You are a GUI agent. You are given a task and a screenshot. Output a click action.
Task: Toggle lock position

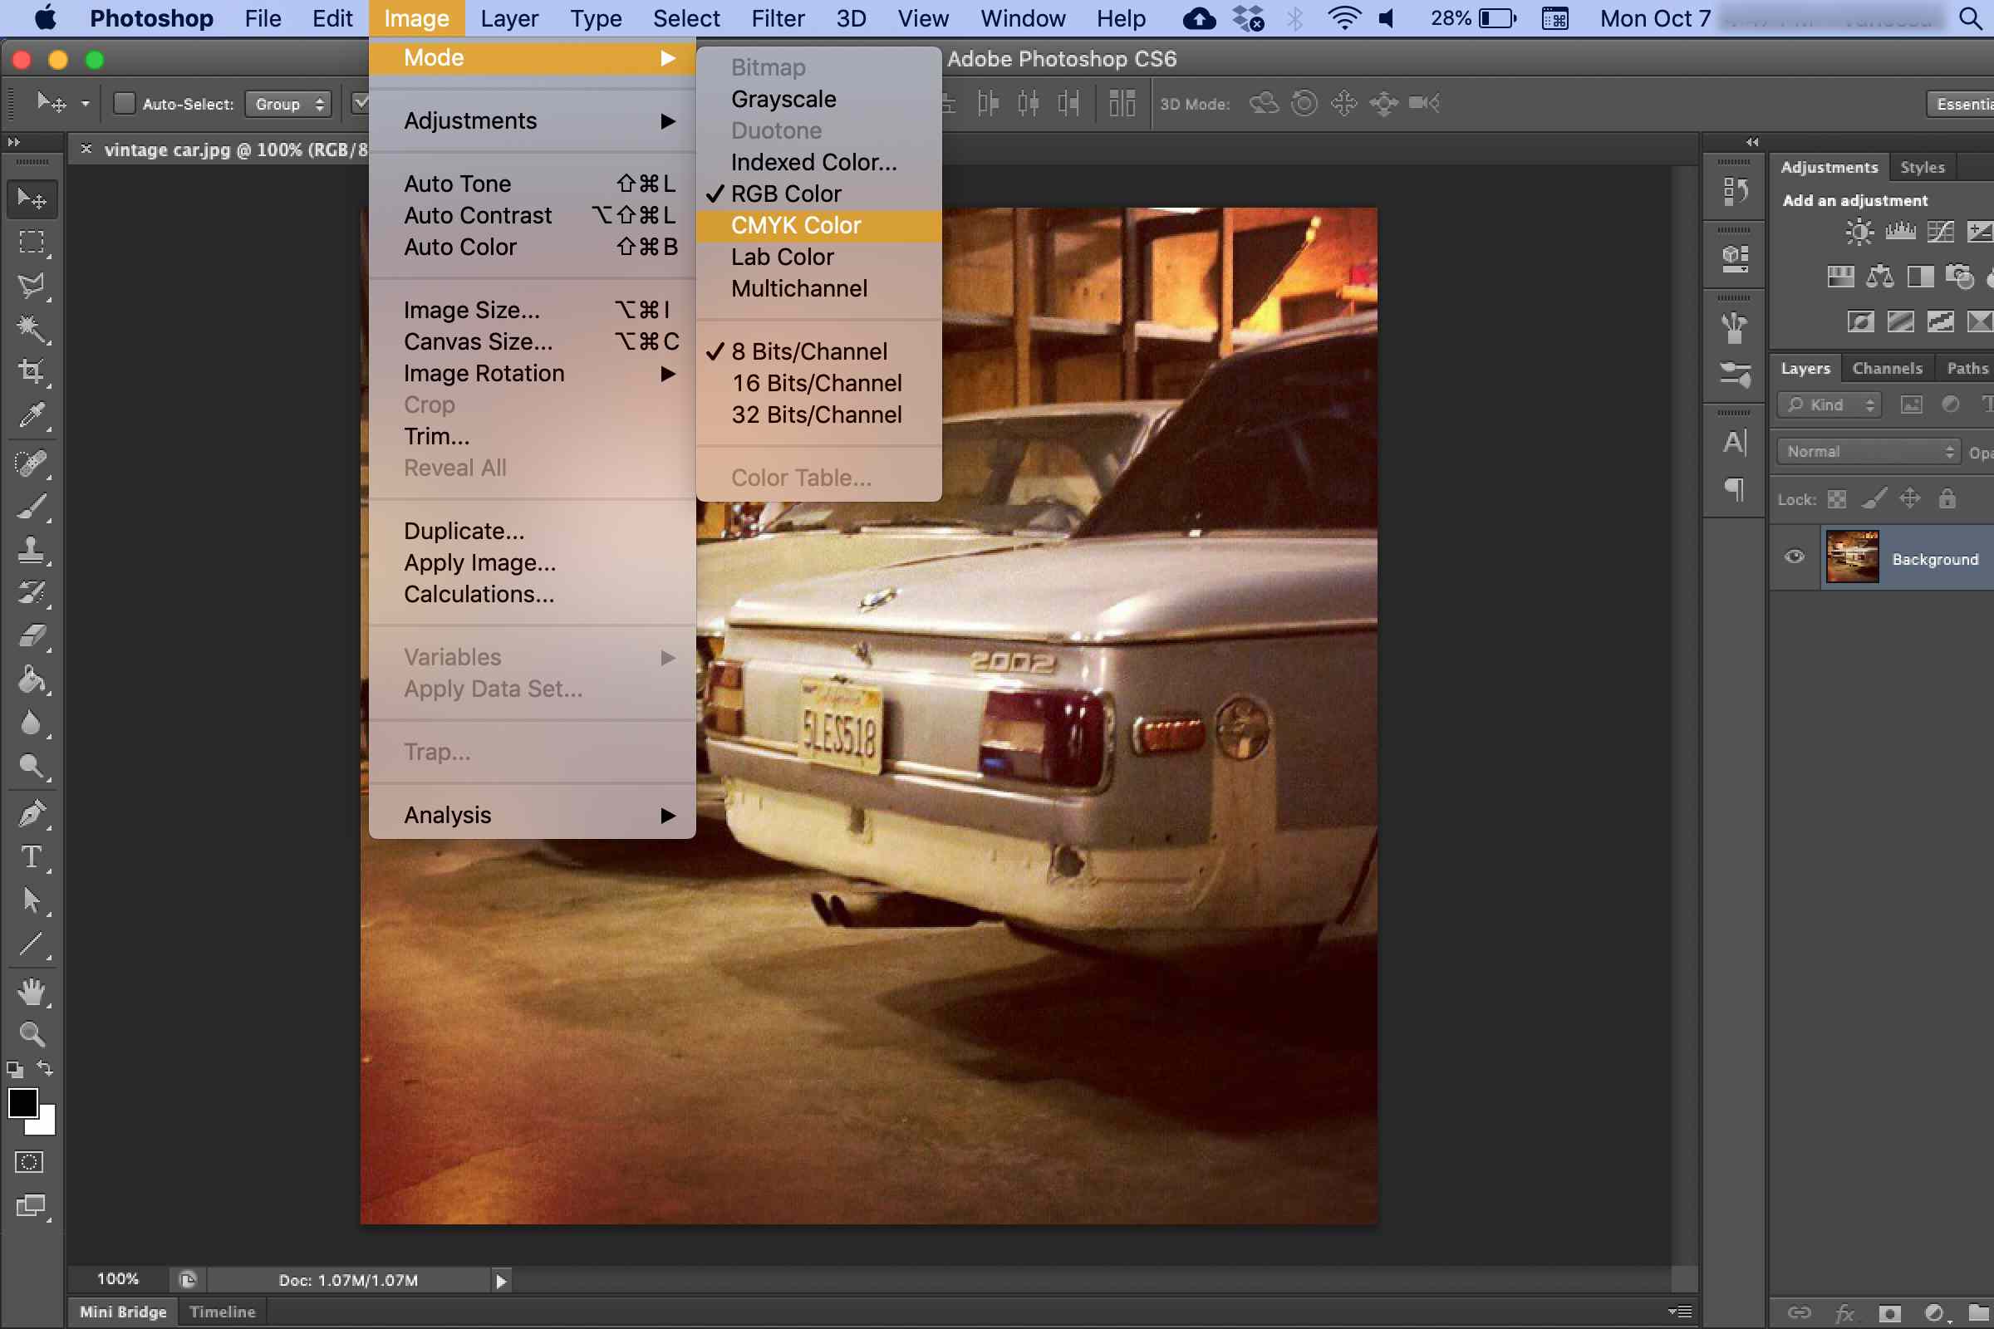[1909, 498]
